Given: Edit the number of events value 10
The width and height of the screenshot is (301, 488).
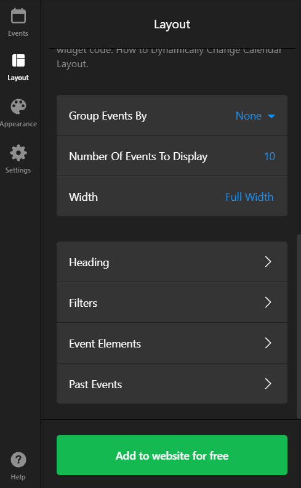Looking at the screenshot, I should [270, 157].
